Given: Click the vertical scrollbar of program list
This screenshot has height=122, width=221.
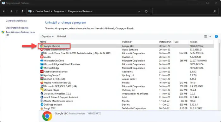Looking at the screenshot, I should coord(219,59).
